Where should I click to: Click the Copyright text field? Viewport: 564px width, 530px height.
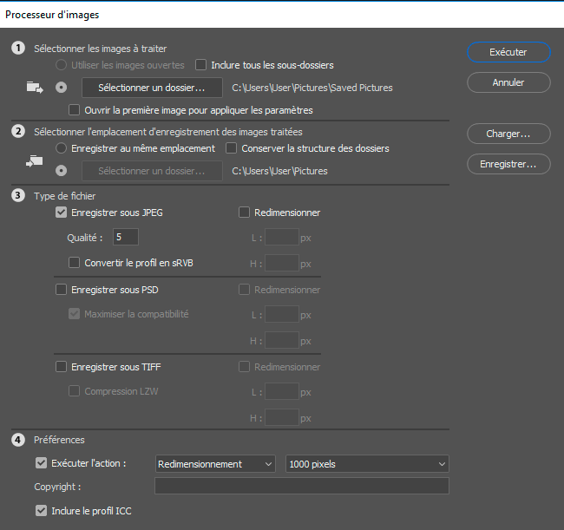pyautogui.click(x=301, y=486)
